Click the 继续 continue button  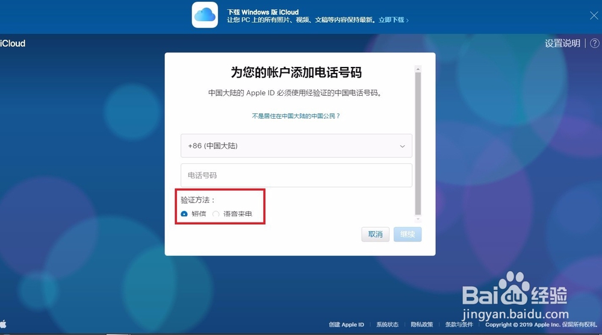(408, 234)
